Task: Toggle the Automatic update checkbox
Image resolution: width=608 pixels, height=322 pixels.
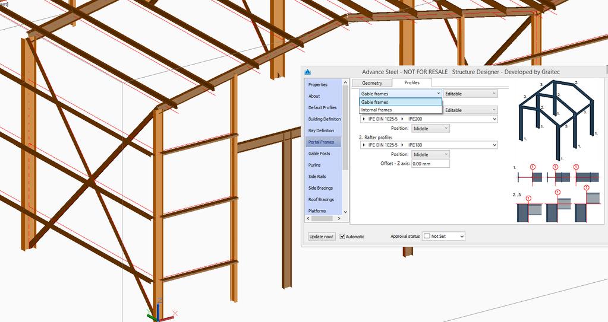Action: click(x=342, y=236)
